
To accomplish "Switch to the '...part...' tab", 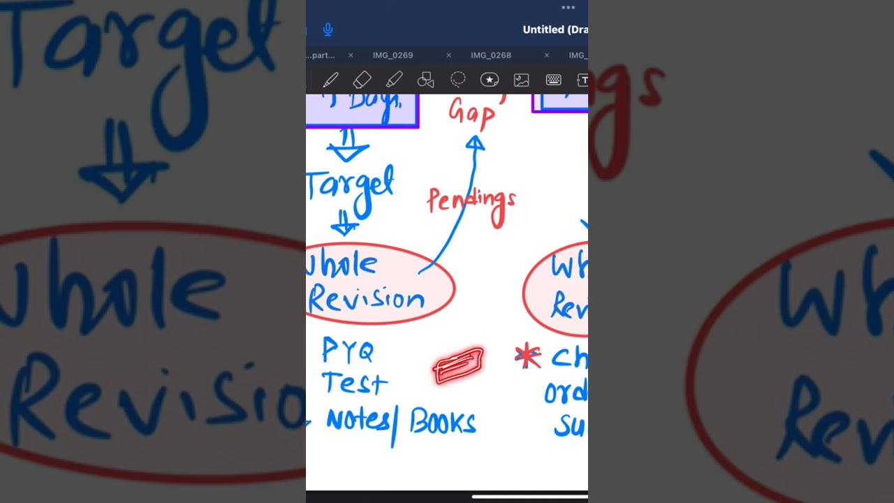I will pyautogui.click(x=321, y=55).
